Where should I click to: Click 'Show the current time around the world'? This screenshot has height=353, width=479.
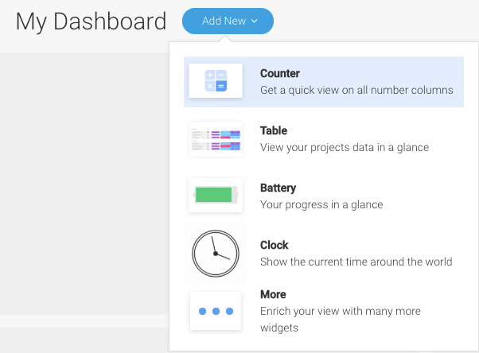click(x=356, y=262)
